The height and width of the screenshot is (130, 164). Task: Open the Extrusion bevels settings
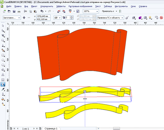(x=145, y=18)
